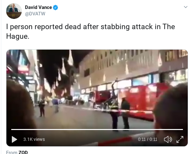
Task: Click the 3.1K views counter
Action: tap(34, 139)
